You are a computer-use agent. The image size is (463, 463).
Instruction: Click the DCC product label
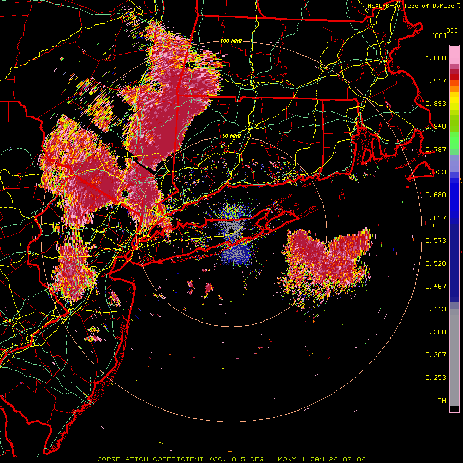[452, 31]
